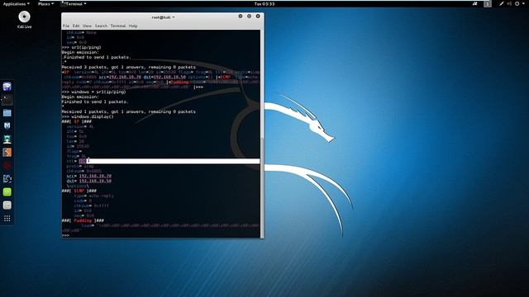
Task: Launch the BeEF dock icon
Action: click(7, 178)
